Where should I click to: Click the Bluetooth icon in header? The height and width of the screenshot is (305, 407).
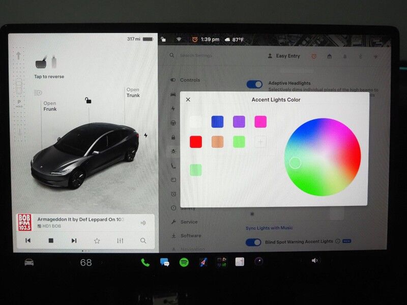coord(360,56)
